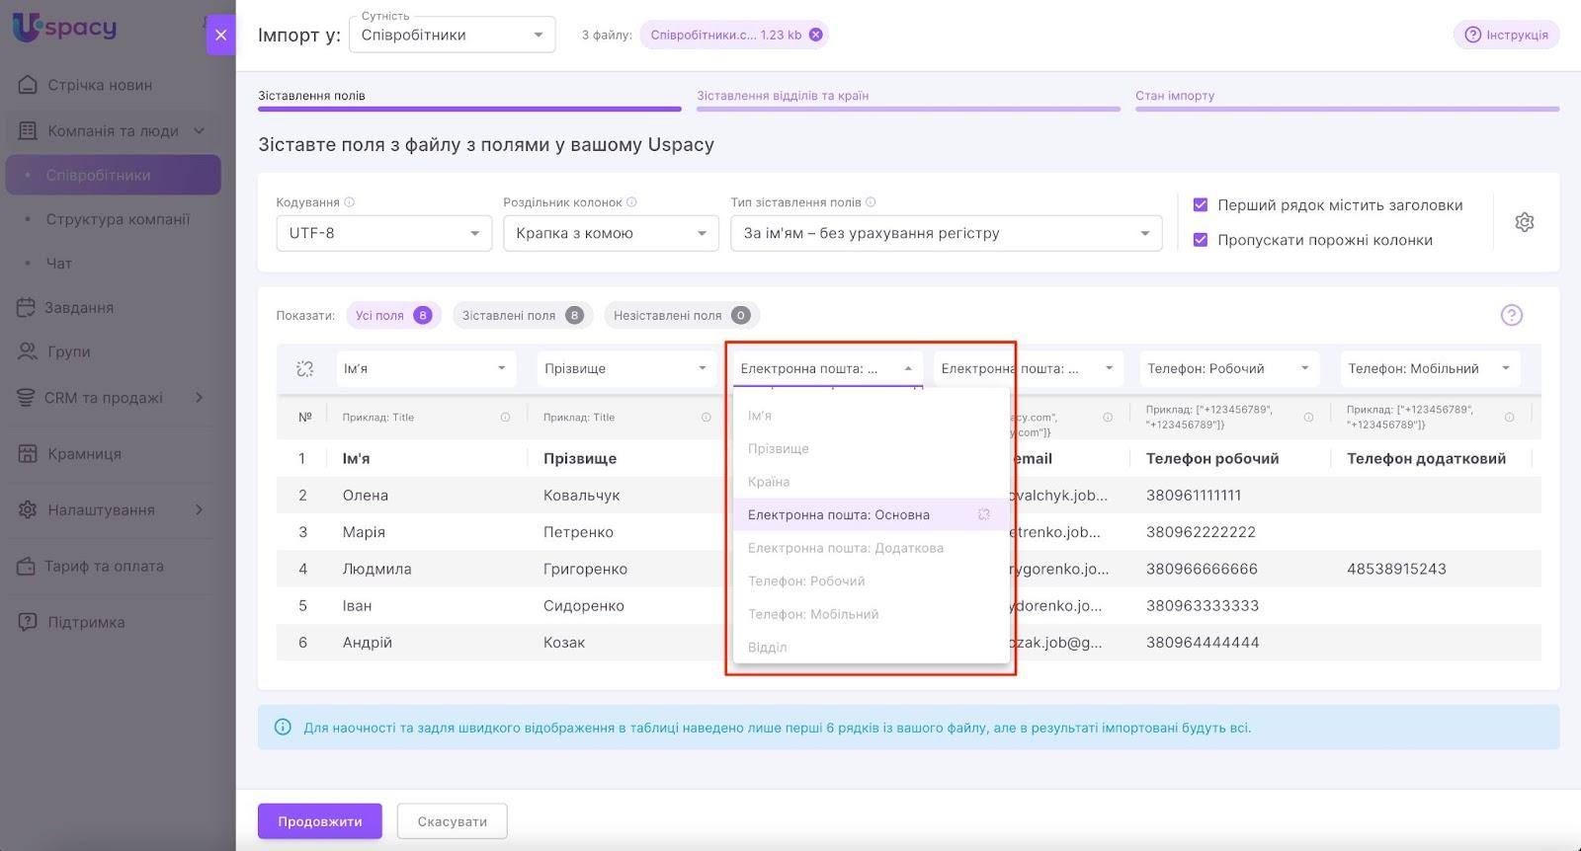
Task: Uncheck Перший рядок містить заголовки
Action: click(1201, 205)
